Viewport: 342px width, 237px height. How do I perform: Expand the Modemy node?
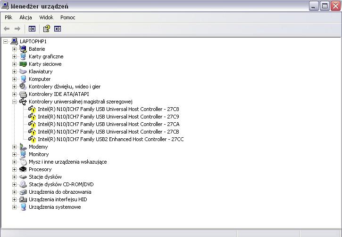pos(14,147)
